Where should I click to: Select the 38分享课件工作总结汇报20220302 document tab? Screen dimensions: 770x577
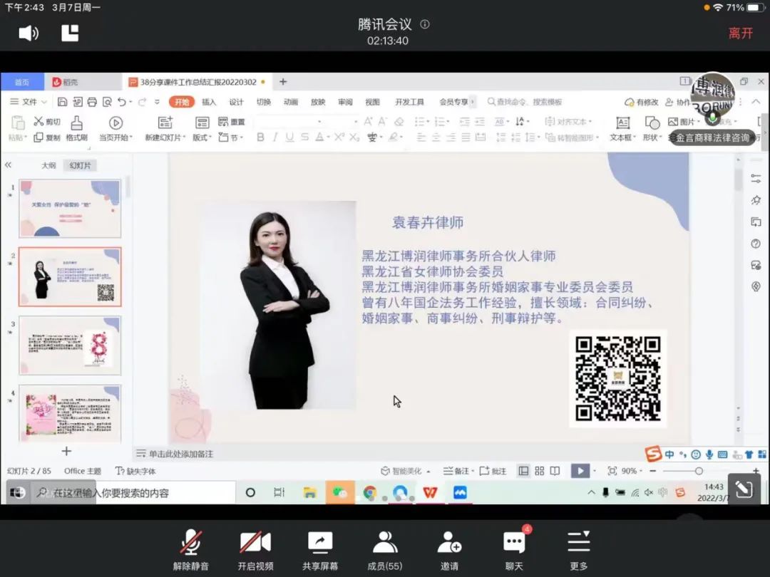pos(197,82)
